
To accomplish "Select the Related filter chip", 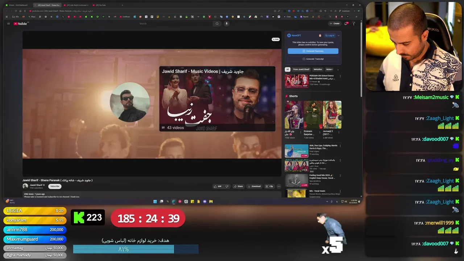I will [330, 70].
